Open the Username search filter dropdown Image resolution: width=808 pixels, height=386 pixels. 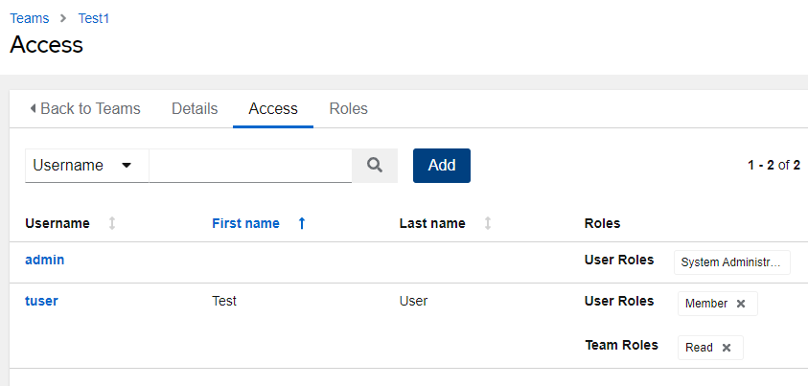coord(86,165)
